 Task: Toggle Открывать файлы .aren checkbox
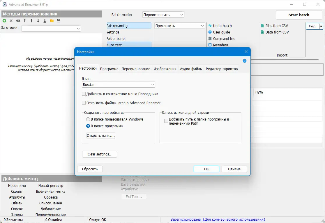[x=84, y=103]
